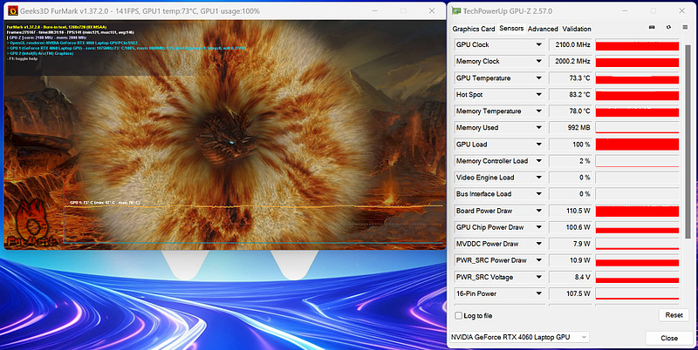Viewport: 698px width, 350px height.
Task: Switch to the Graphics Card tab
Action: pos(474,29)
